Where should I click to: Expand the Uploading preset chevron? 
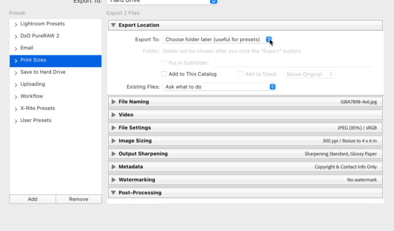[x=16, y=85]
